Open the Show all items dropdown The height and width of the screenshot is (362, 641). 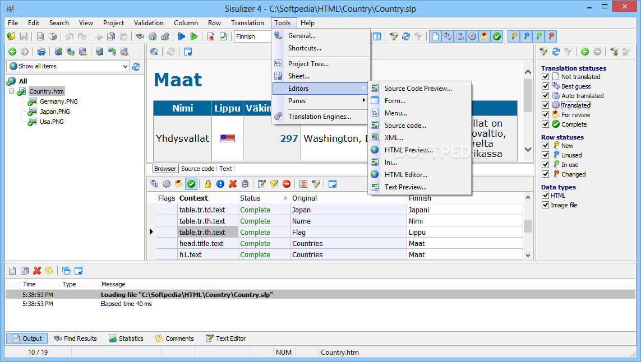click(125, 66)
